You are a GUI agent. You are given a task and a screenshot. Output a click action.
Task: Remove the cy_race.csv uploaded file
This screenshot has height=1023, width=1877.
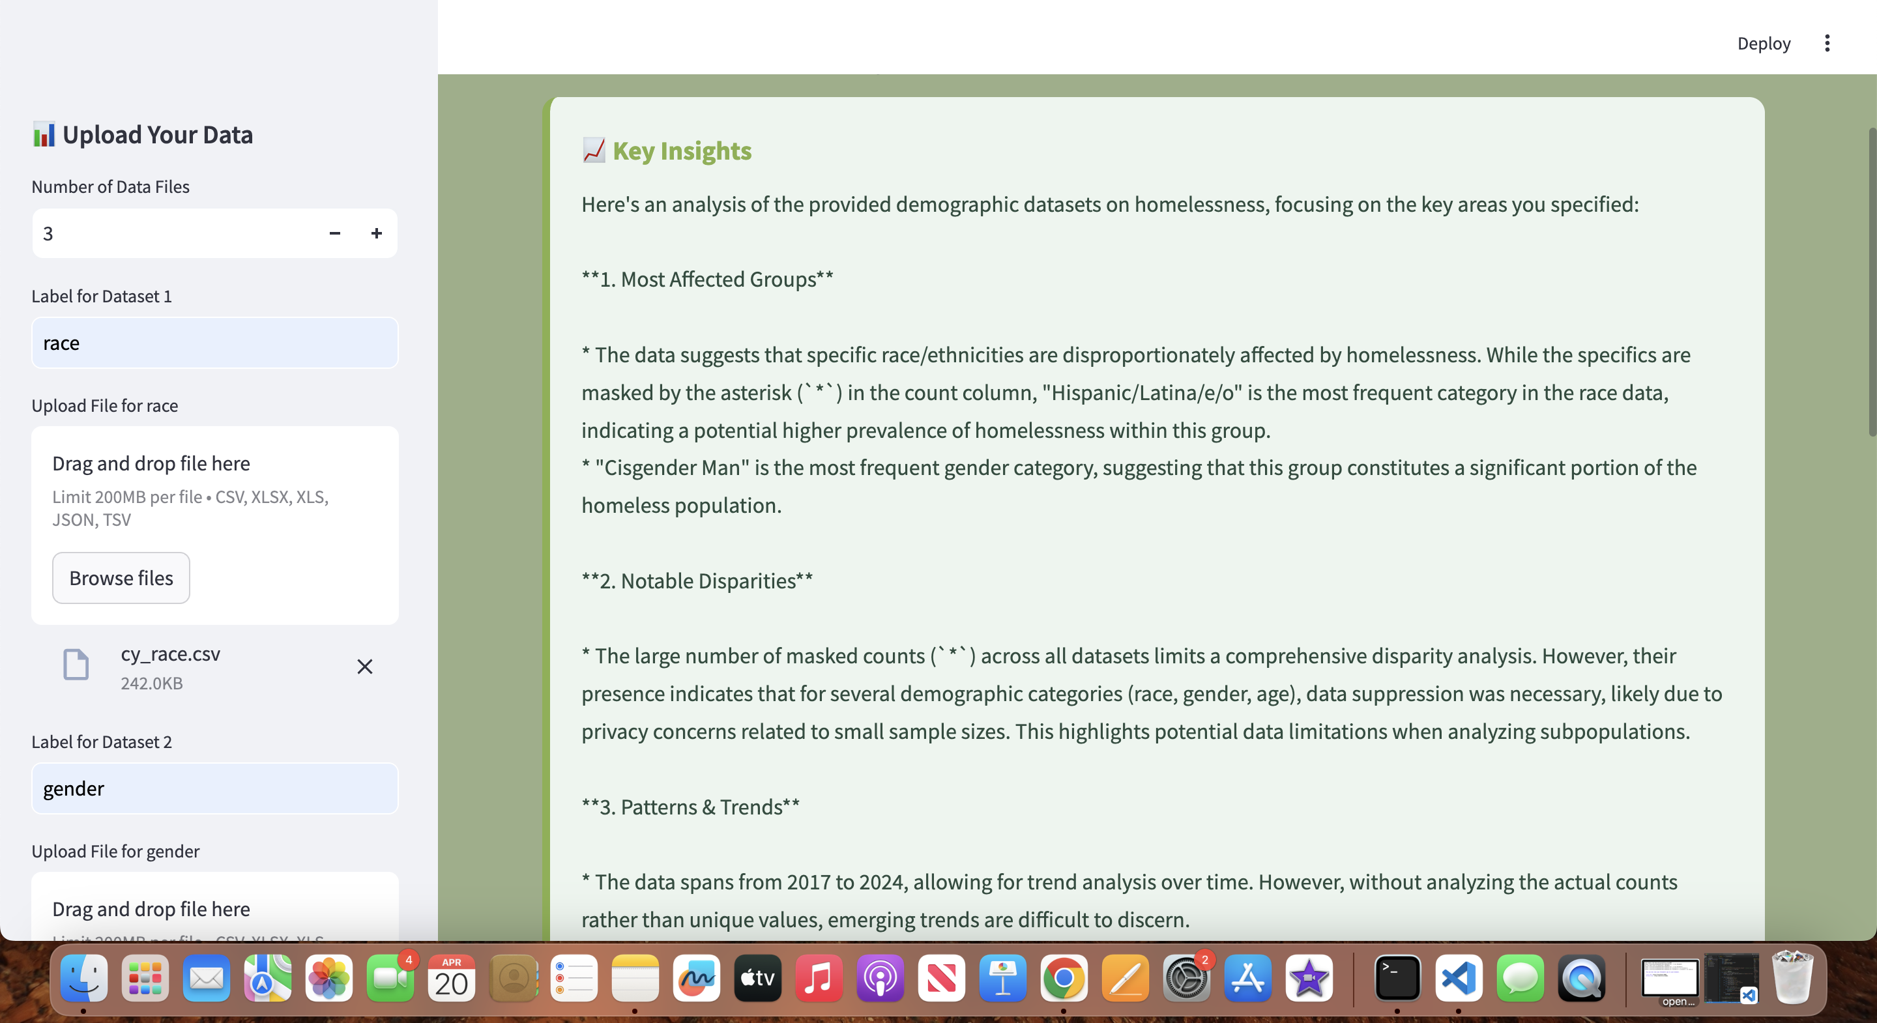(364, 667)
